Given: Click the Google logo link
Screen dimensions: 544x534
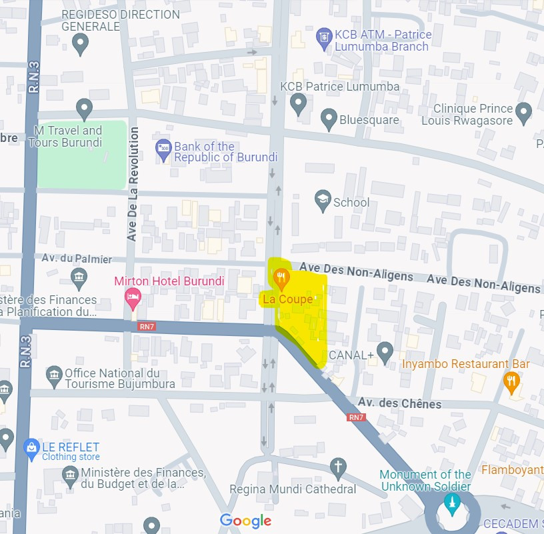Looking at the screenshot, I should [245, 521].
